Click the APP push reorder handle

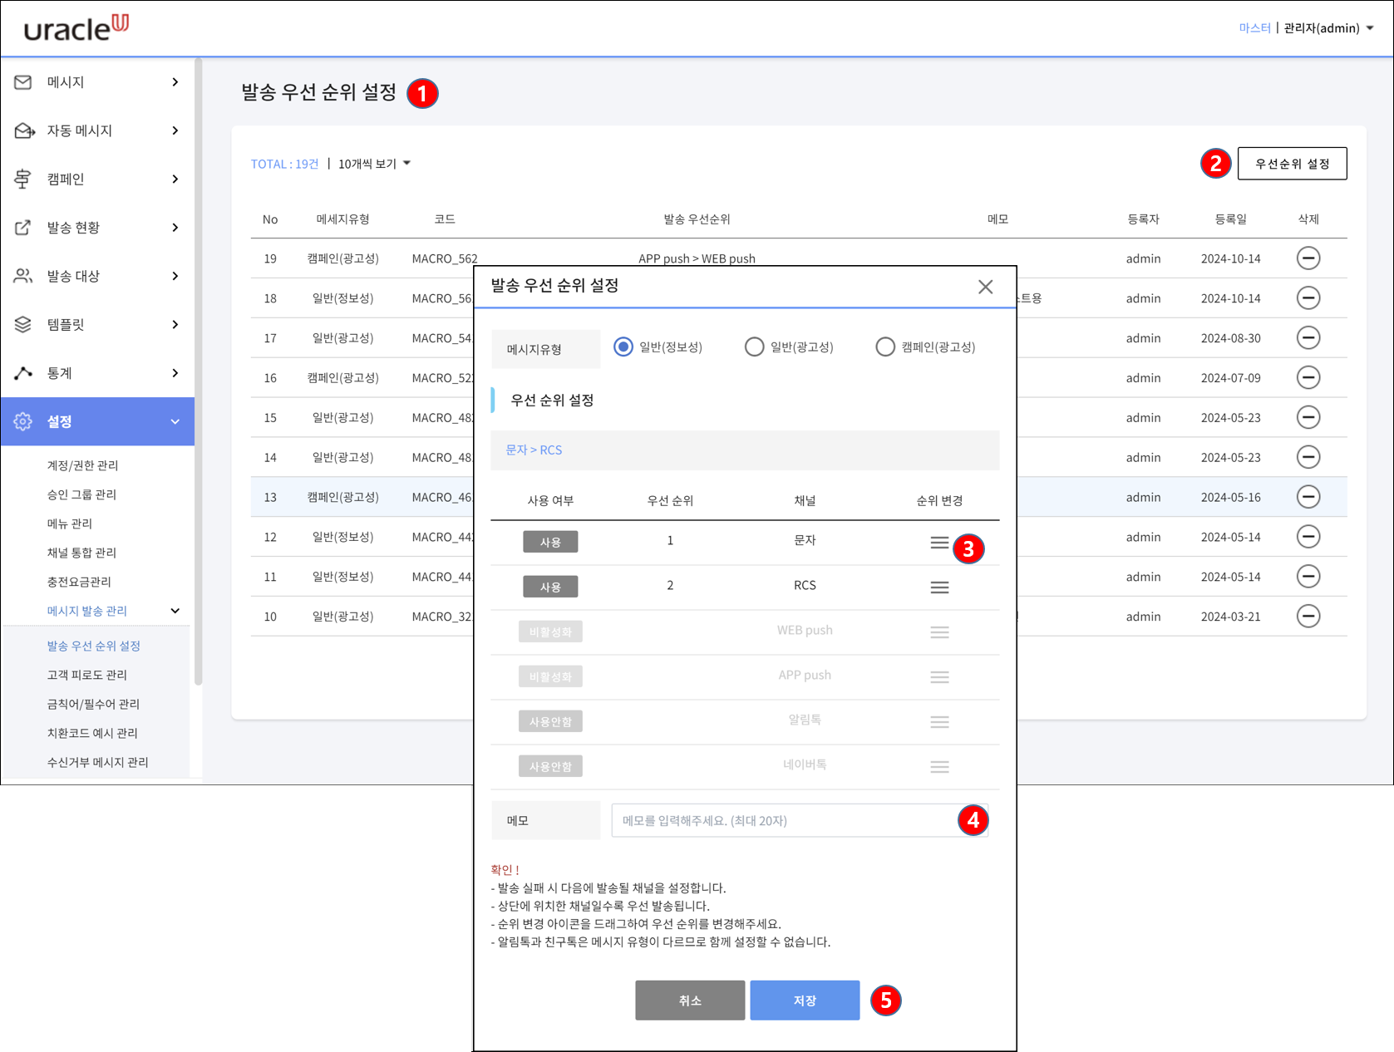pyautogui.click(x=939, y=677)
